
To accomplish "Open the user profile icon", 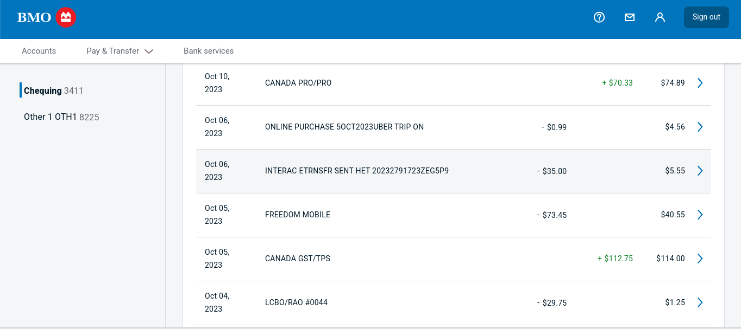I will tap(660, 17).
